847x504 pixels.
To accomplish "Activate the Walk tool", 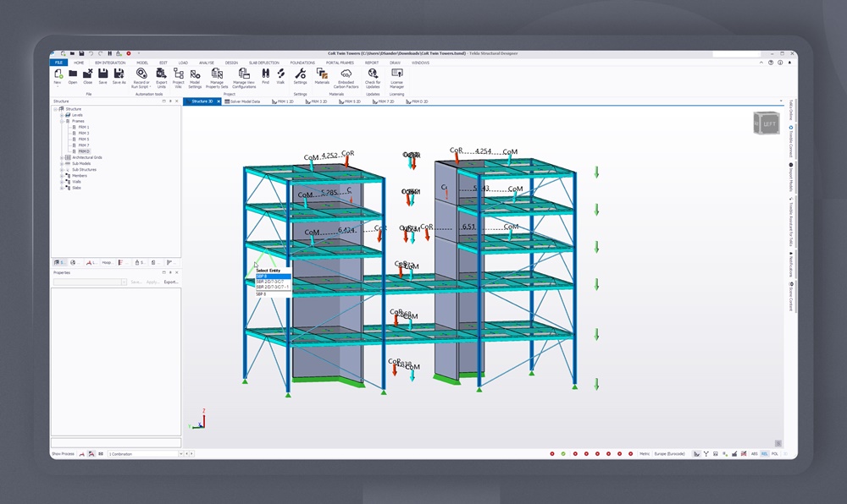I will (280, 76).
